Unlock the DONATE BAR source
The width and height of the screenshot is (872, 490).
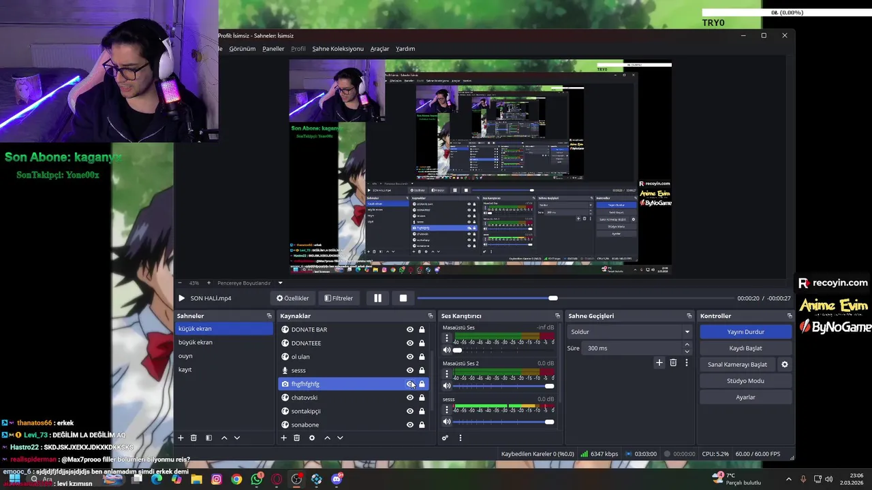[x=422, y=329]
